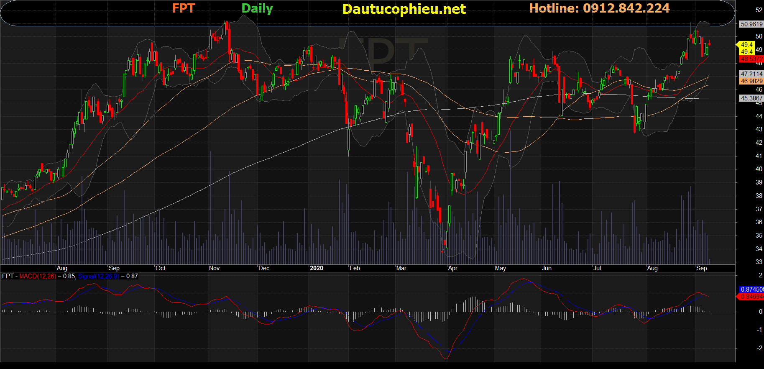This screenshot has width=764, height=369.
Task: Click the May month label
Action: point(500,268)
